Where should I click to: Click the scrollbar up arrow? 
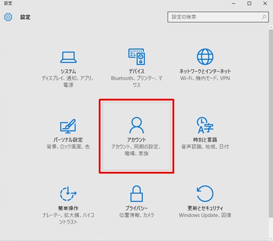[x=271, y=27]
